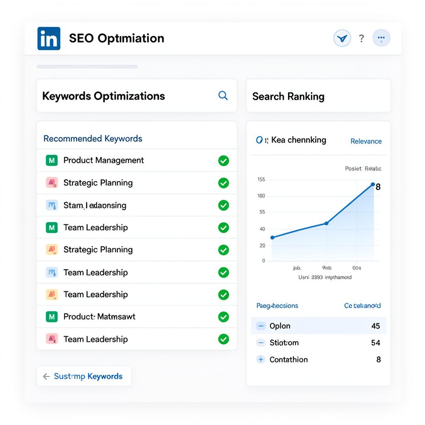This screenshot has width=425, height=425.
Task: Click the Contathion value 8
Action: [x=379, y=359]
